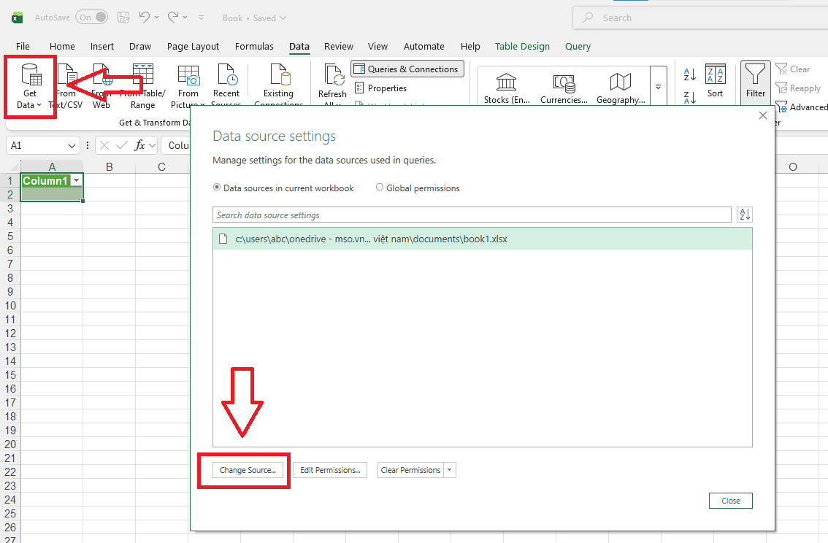The height and width of the screenshot is (543, 828).
Task: Open the Sort dialog
Action: pos(716,81)
